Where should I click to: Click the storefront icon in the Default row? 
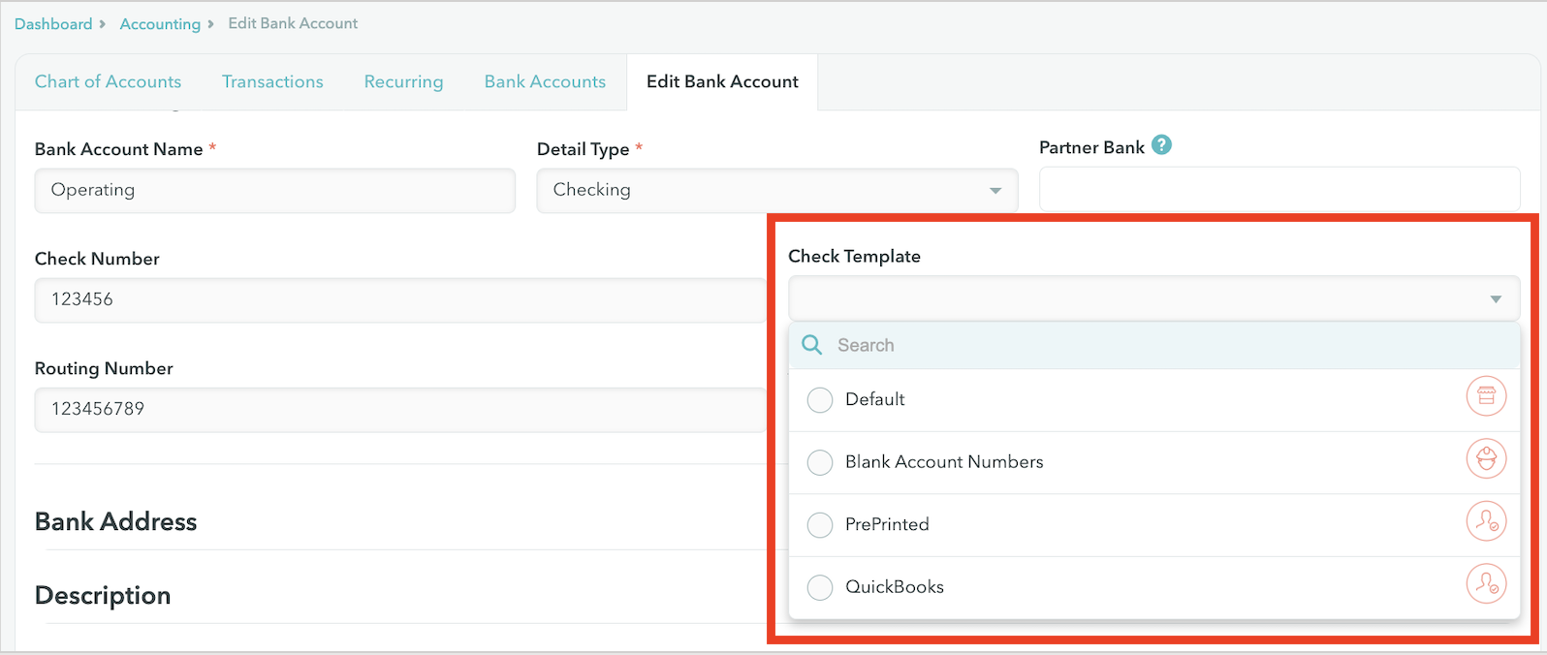point(1486,396)
